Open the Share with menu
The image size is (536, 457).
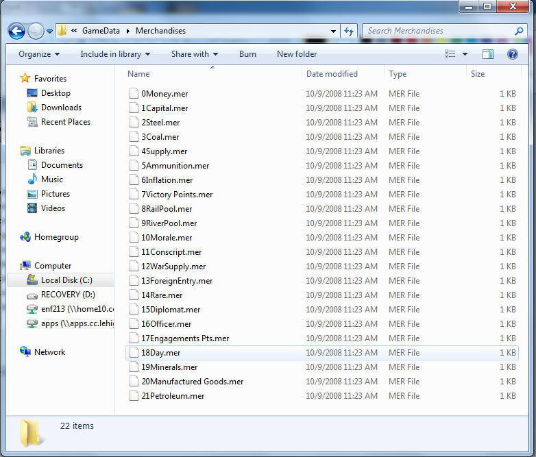[195, 54]
